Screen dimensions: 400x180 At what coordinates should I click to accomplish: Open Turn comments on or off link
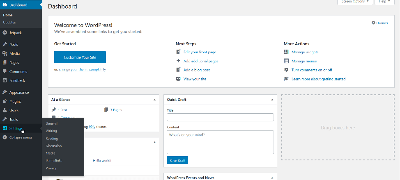point(312,70)
